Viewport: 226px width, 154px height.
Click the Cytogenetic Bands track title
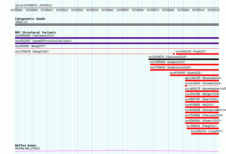pos(30,19)
